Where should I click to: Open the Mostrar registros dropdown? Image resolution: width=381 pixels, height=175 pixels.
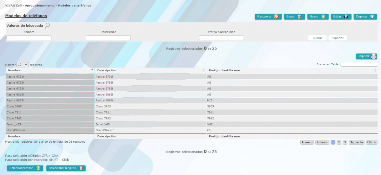tap(23, 64)
